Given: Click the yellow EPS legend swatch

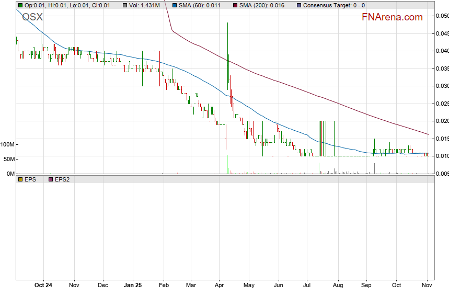Looking at the screenshot, I should [20, 179].
